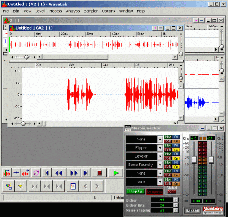Viewport: 228px width, 217px height.
Task: Click the green-line waveform start-point icon
Action: [7, 173]
